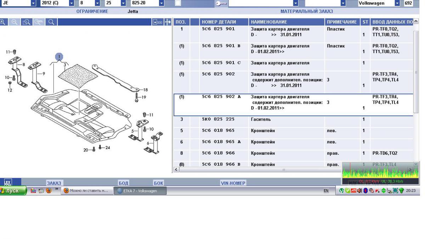Click the ATI tray icon

click(353, 191)
